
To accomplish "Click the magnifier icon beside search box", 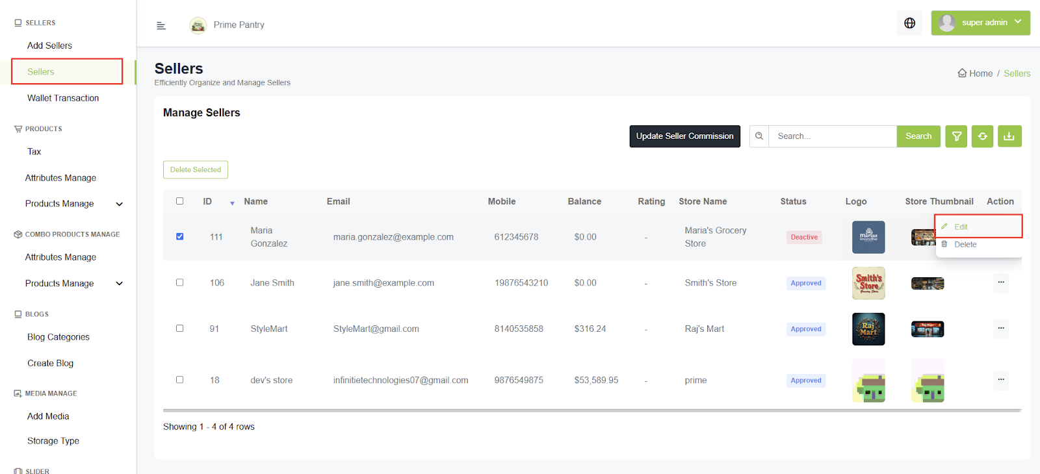I will [x=759, y=136].
